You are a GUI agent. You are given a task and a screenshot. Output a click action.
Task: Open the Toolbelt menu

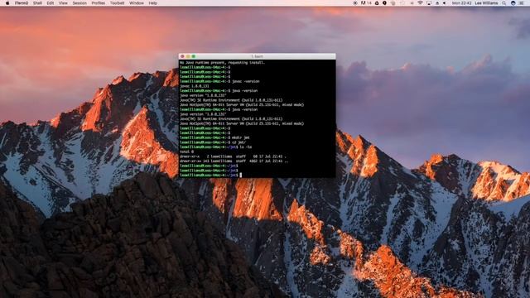(x=118, y=3)
